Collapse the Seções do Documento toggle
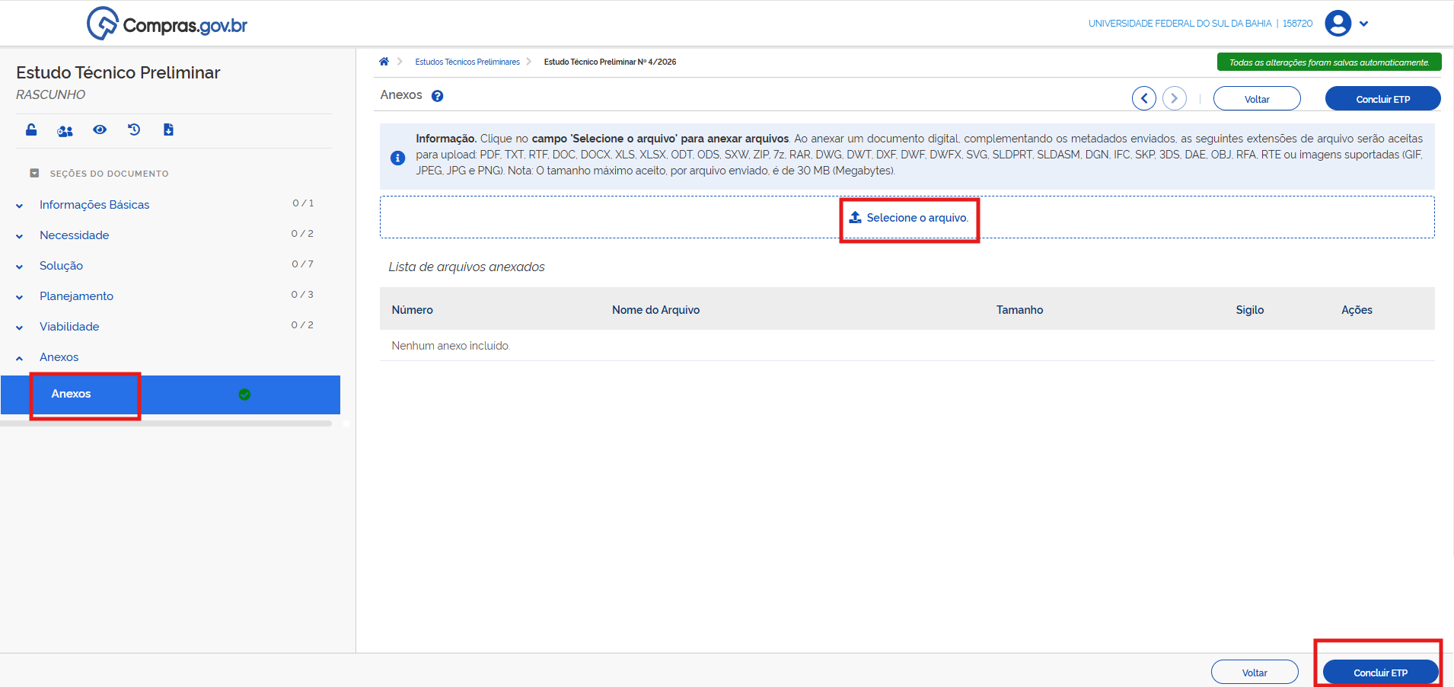The height and width of the screenshot is (687, 1454). coord(34,174)
